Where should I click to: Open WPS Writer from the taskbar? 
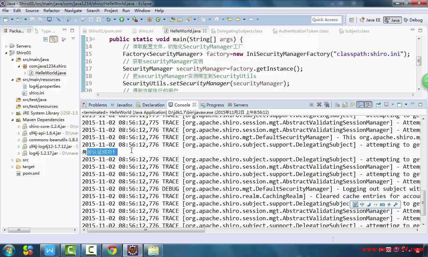tap(50, 250)
